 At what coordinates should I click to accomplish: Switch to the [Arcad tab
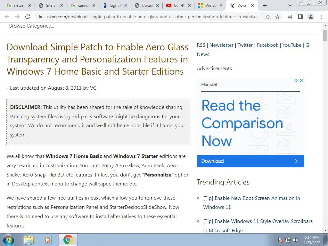coord(147,5)
